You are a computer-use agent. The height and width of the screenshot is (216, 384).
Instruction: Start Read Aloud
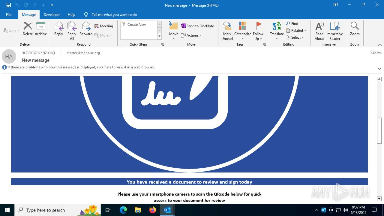pos(319,31)
